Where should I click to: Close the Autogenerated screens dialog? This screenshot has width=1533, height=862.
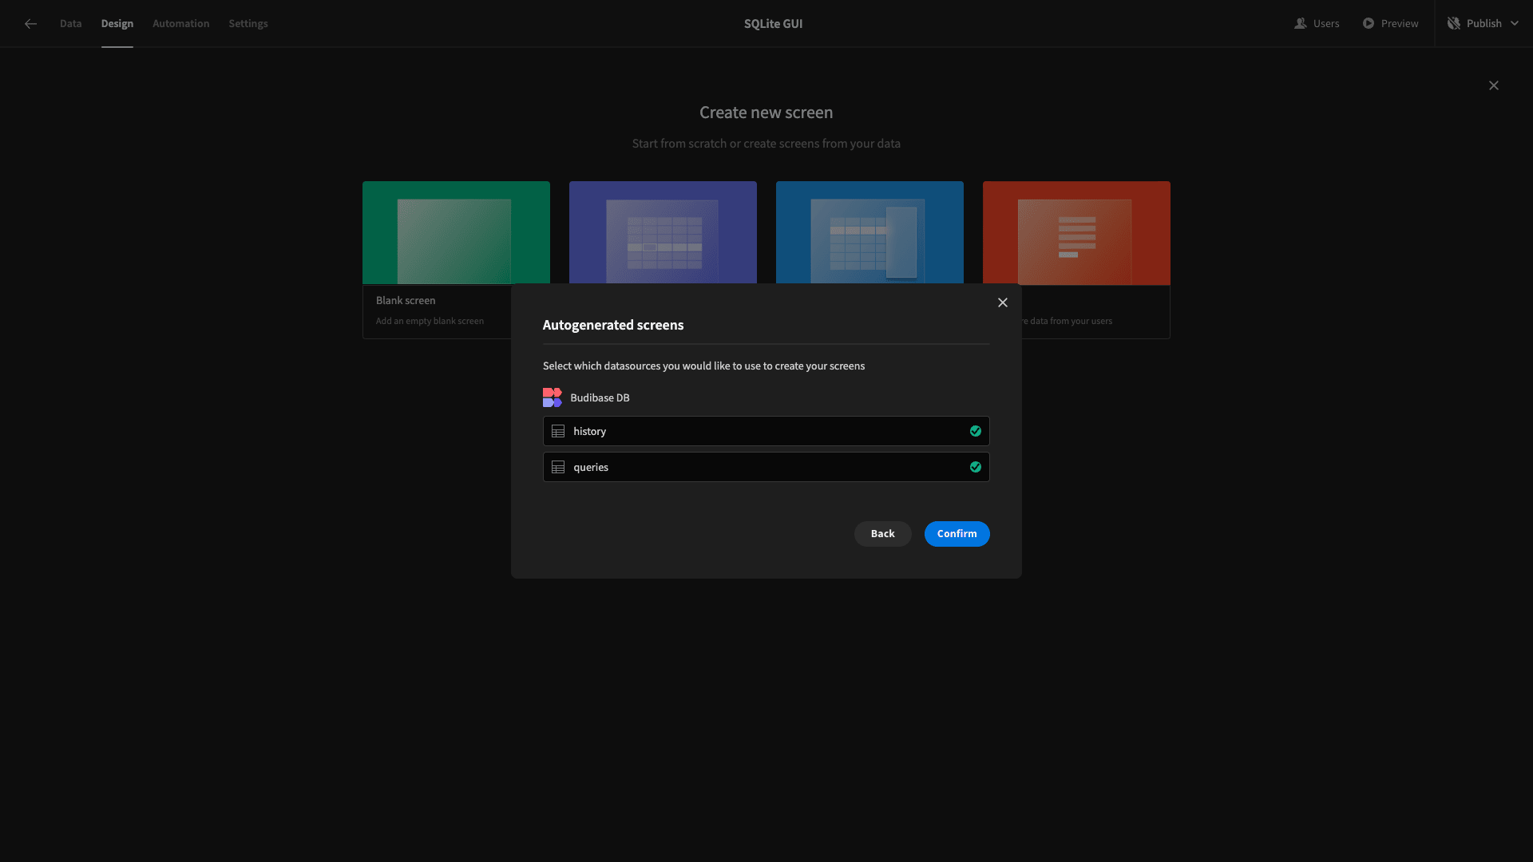[x=1003, y=302]
